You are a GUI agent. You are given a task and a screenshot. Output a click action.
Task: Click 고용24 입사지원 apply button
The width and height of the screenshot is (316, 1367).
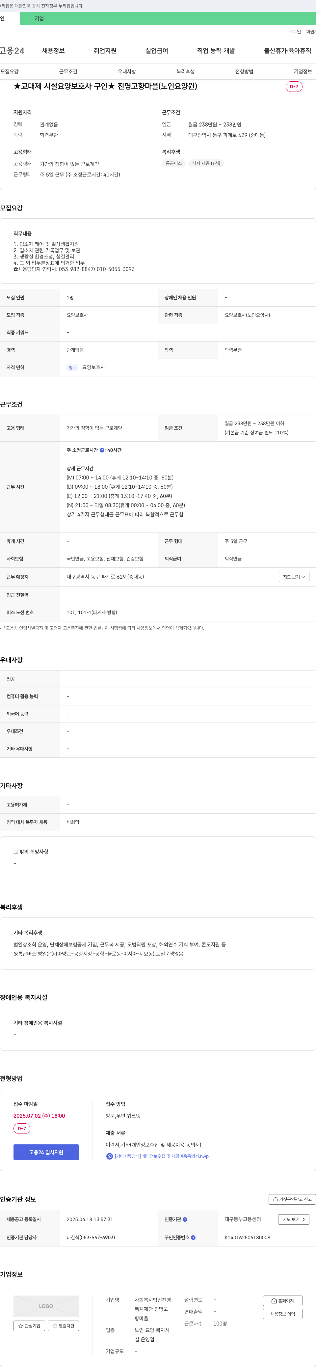(x=46, y=1152)
